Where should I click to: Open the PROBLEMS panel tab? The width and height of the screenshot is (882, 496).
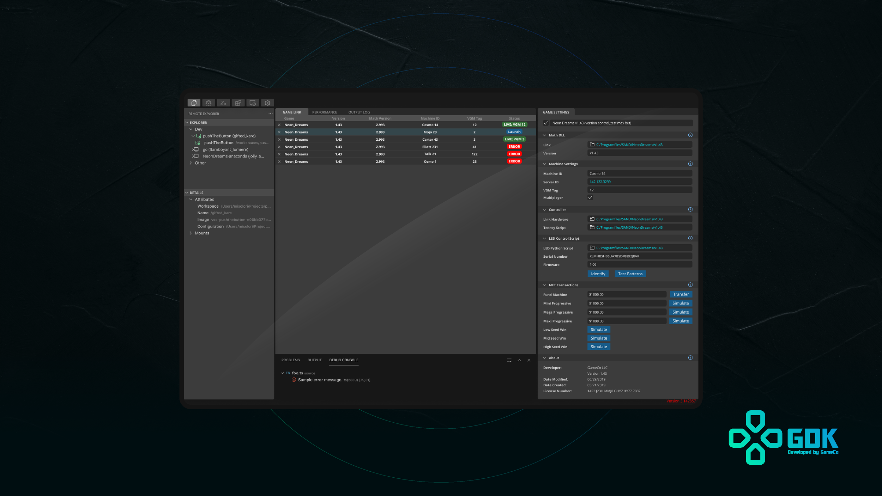tap(291, 360)
